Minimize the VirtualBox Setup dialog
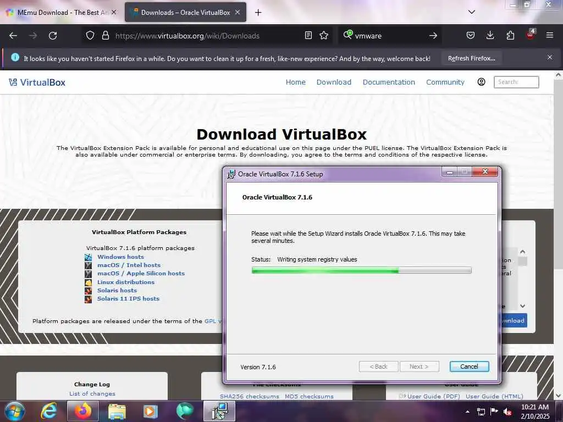The image size is (563, 422). [449, 172]
